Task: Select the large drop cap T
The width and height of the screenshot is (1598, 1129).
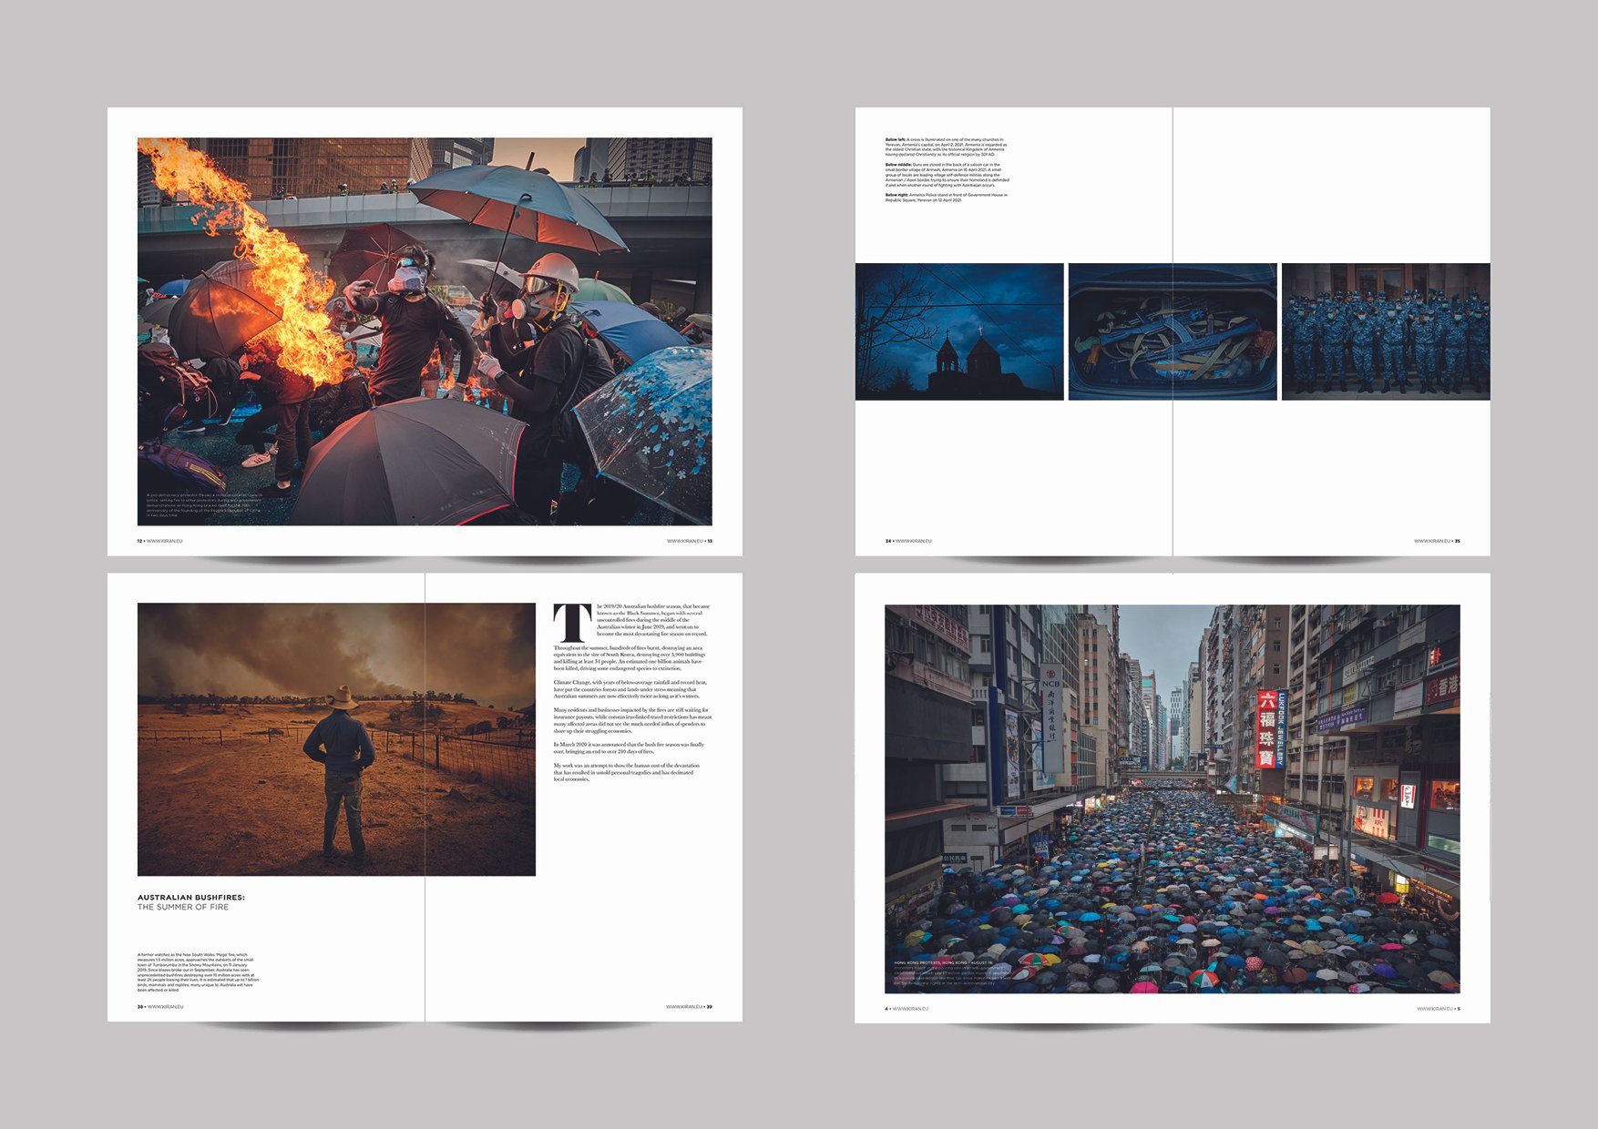Action: click(x=572, y=622)
